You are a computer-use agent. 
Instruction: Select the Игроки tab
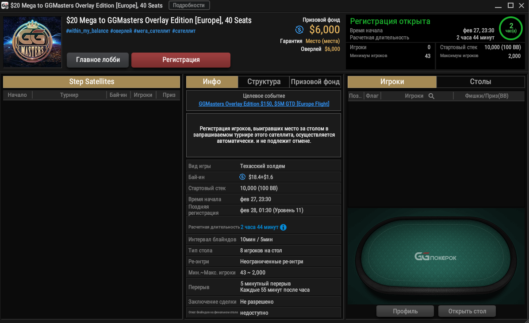pyautogui.click(x=392, y=82)
